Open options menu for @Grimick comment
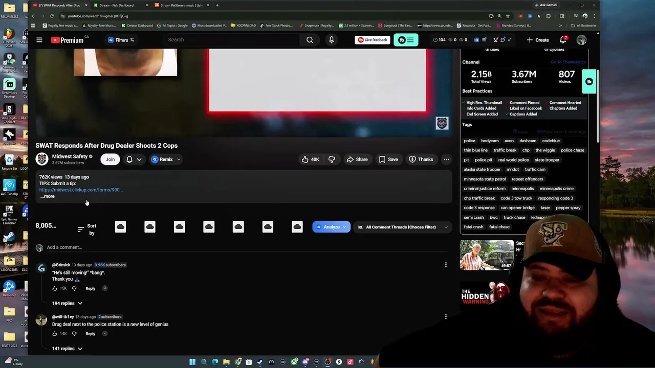The image size is (655, 368). (446, 265)
